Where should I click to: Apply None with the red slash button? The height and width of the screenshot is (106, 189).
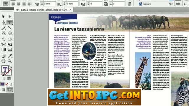coord(7,84)
